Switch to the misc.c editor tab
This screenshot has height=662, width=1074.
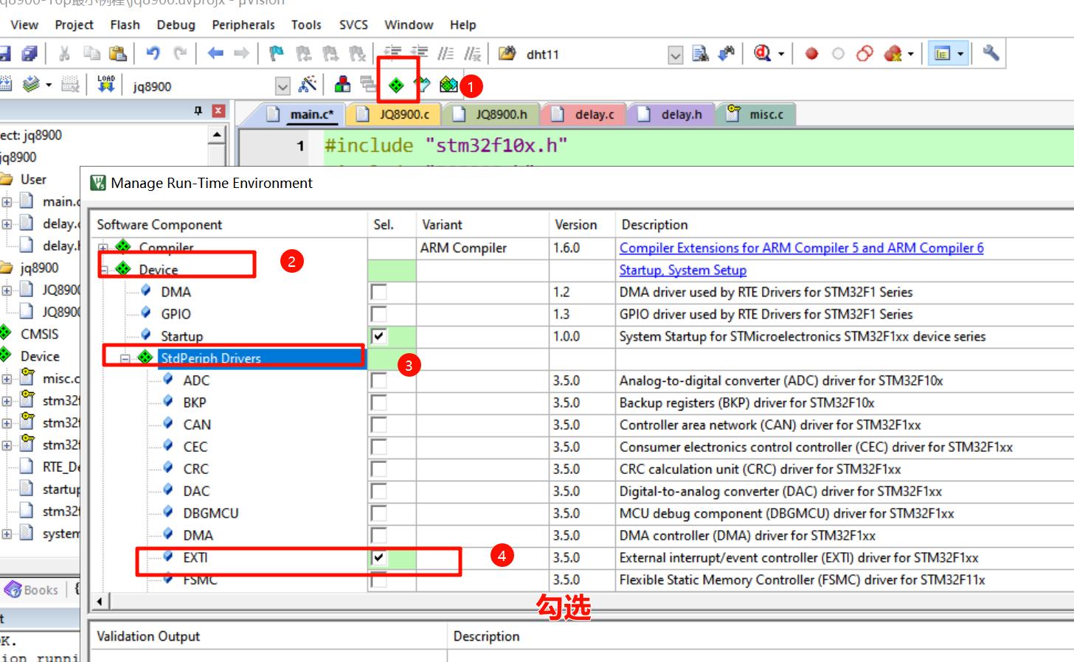click(x=757, y=114)
